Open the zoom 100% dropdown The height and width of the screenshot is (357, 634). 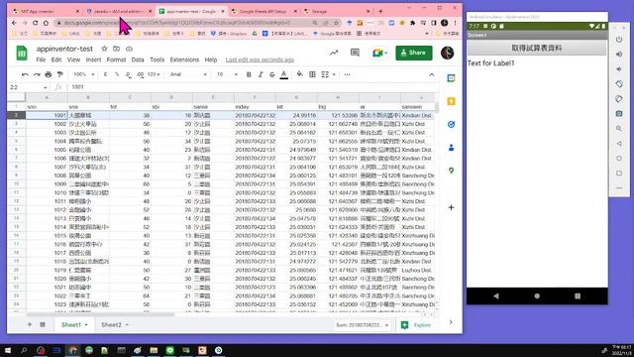(84, 74)
